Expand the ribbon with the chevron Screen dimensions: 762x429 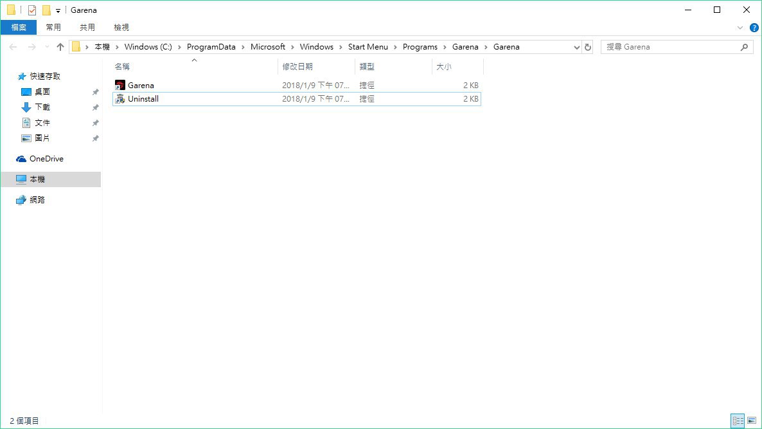(740, 28)
